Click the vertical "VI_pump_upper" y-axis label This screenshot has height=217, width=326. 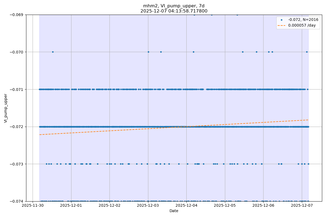[6, 108]
